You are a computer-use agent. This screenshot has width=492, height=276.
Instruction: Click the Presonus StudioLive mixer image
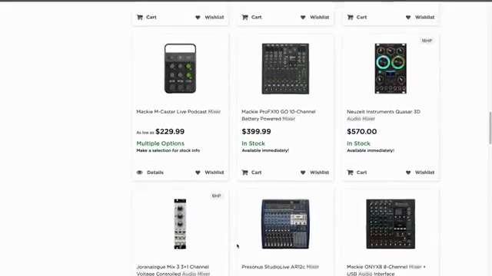point(285,224)
